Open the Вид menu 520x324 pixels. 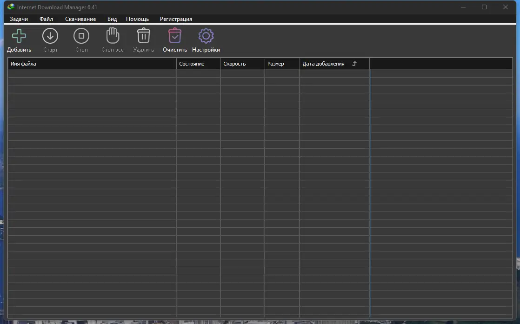[x=112, y=19]
